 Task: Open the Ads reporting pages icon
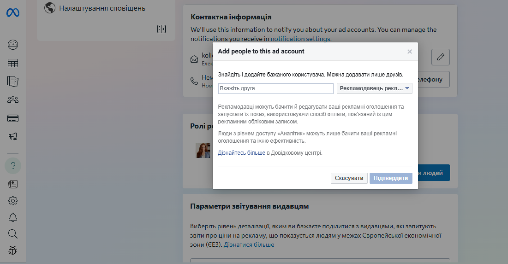click(x=12, y=81)
